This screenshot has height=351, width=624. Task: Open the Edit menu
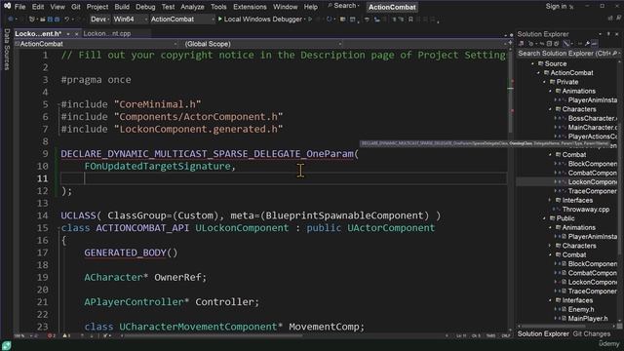click(x=38, y=7)
